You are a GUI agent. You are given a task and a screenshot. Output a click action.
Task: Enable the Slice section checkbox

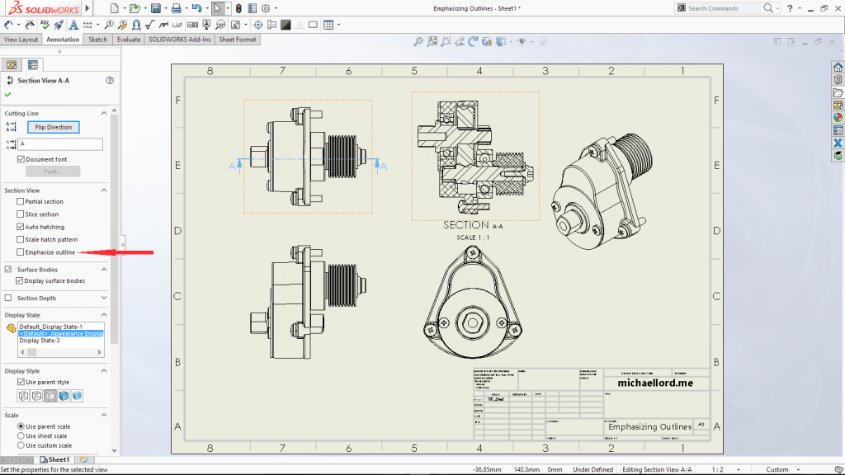click(x=21, y=214)
